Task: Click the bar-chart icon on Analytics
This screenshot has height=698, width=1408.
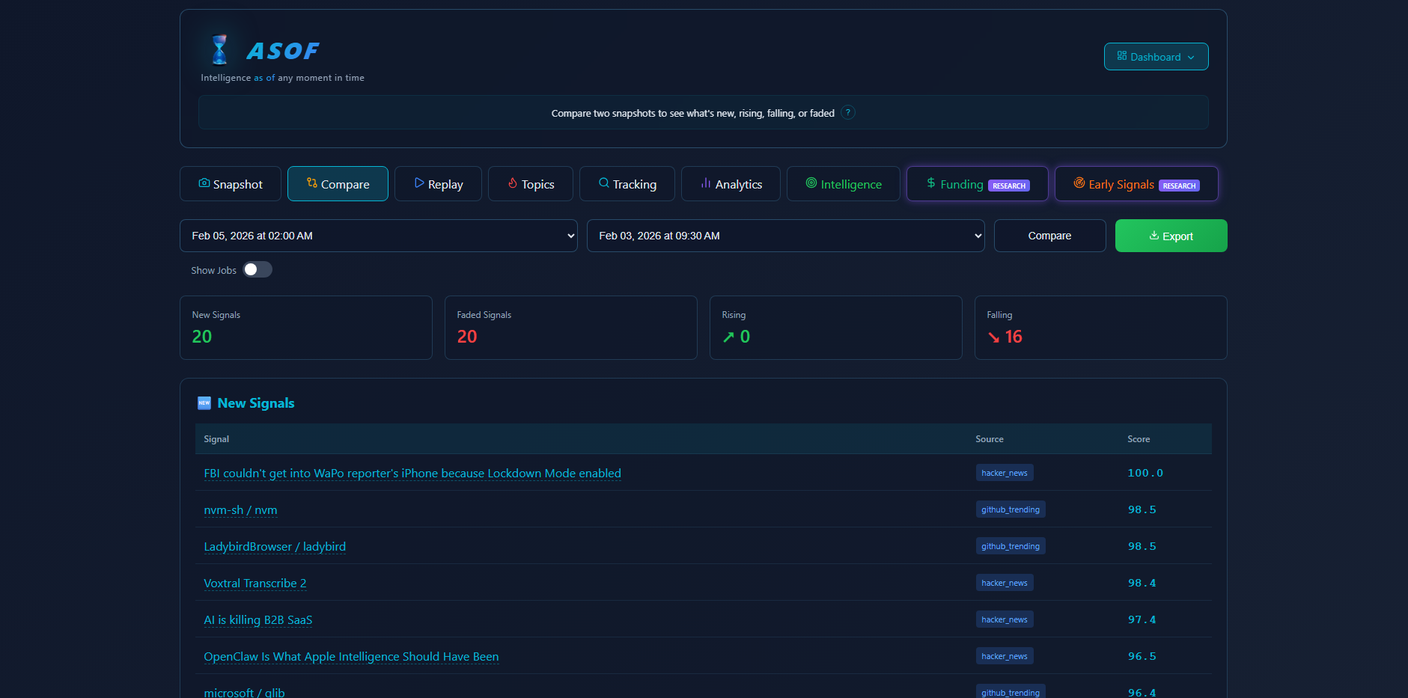Action: (x=704, y=183)
